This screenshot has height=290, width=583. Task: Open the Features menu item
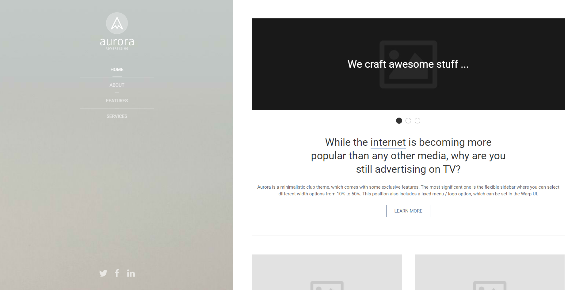pos(117,101)
